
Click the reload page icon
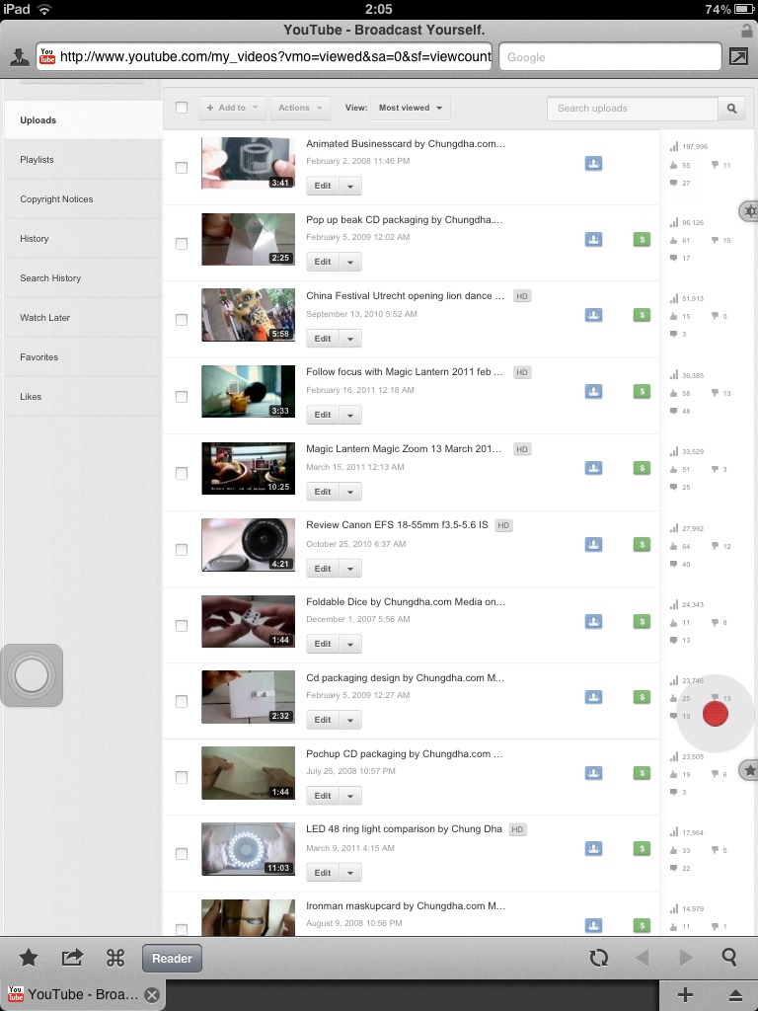click(x=598, y=957)
